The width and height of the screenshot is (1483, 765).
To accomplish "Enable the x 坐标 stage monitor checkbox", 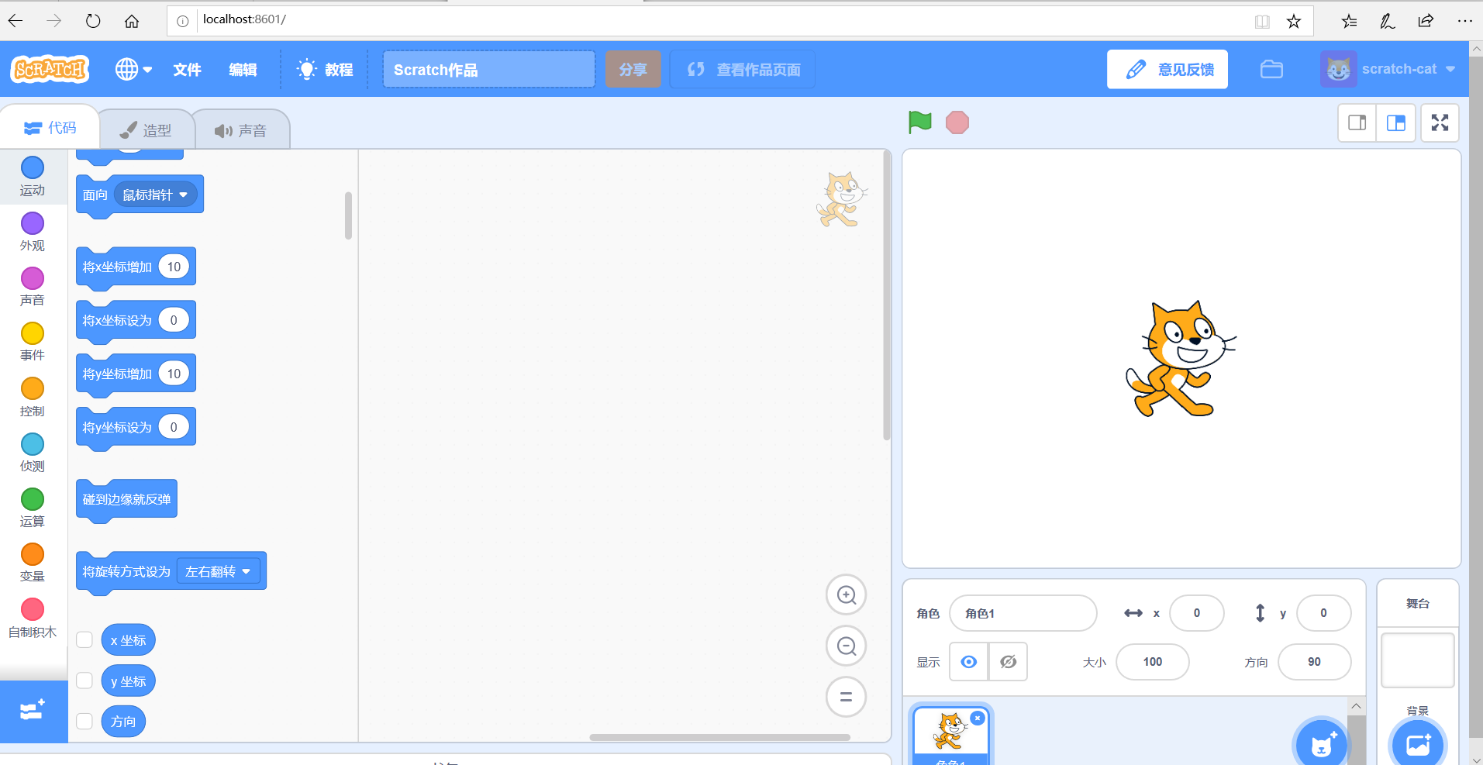I will [84, 639].
